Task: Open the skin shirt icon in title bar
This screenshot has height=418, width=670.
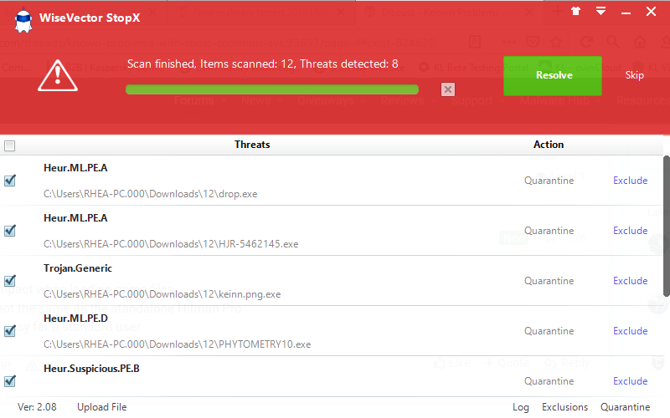Action: (x=575, y=11)
